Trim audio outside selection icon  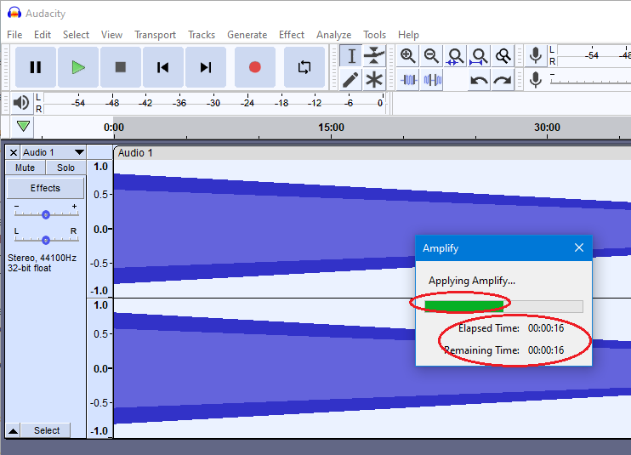click(x=407, y=80)
